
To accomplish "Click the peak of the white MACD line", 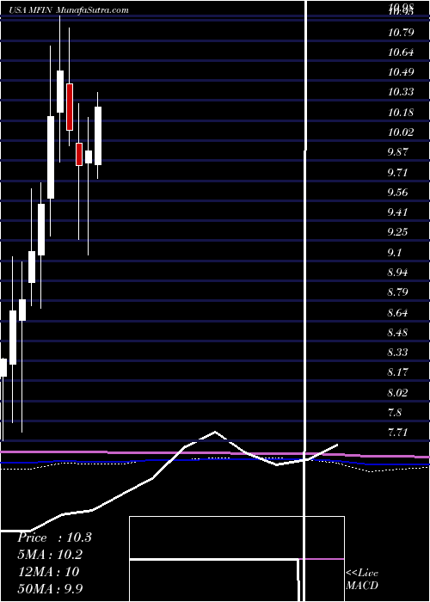I will tap(215, 432).
